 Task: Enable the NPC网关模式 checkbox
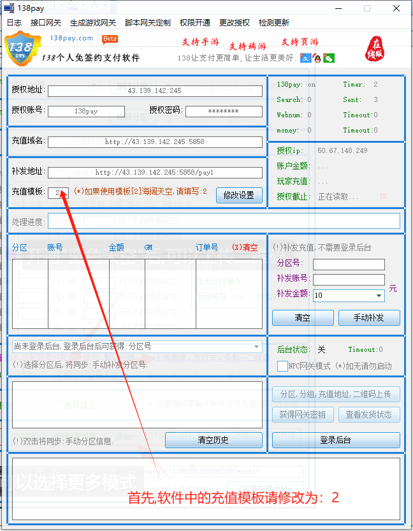click(x=282, y=366)
